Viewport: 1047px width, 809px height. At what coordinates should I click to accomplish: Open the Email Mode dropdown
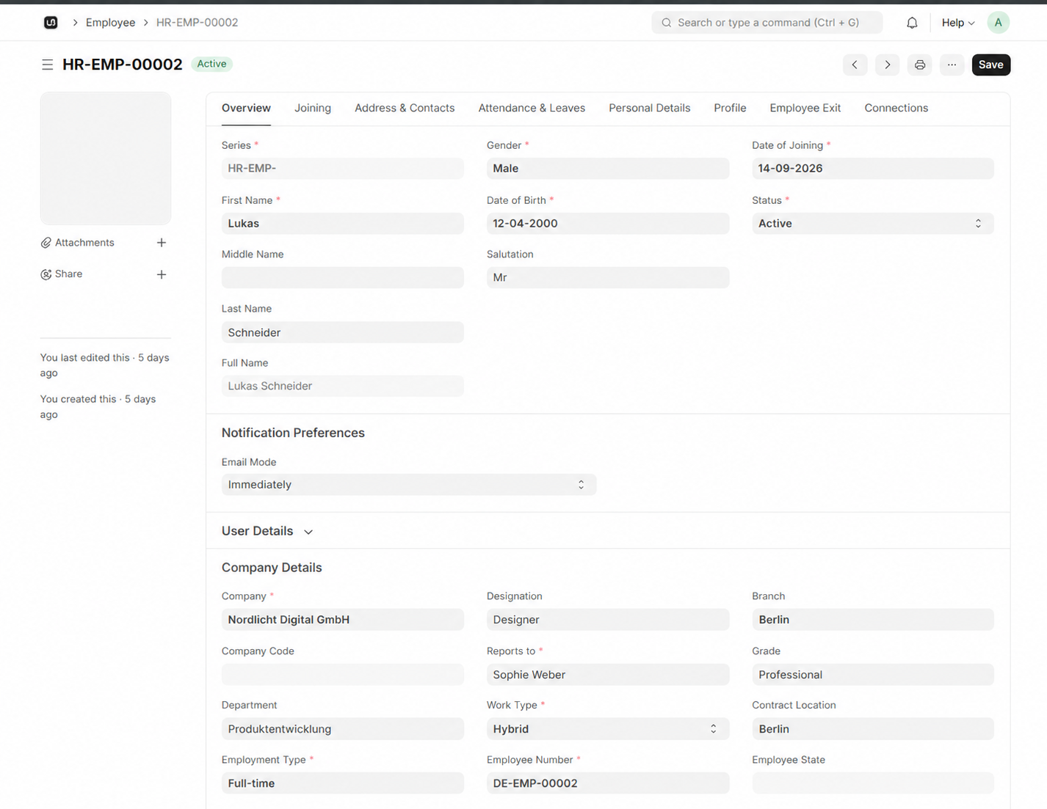coord(408,485)
